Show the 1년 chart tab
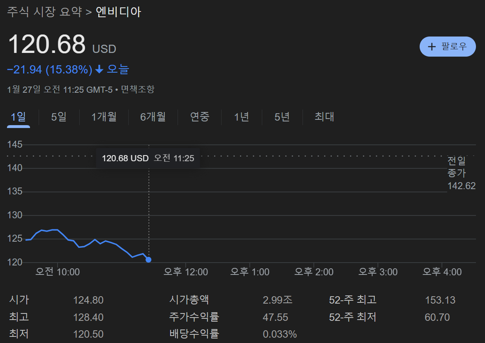The image size is (485, 343). point(241,117)
